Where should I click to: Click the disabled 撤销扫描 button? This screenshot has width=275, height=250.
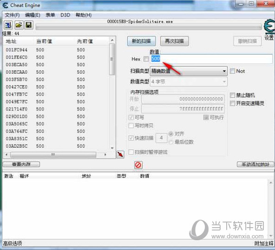247,41
